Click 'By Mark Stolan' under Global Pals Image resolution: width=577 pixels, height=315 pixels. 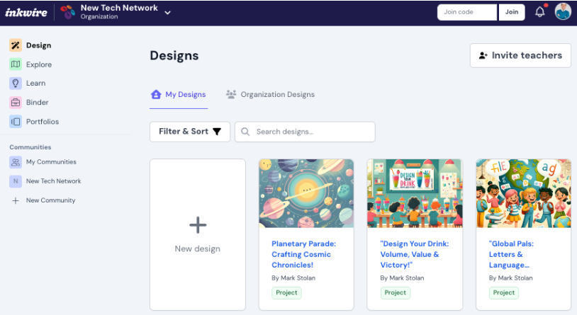(x=511, y=278)
